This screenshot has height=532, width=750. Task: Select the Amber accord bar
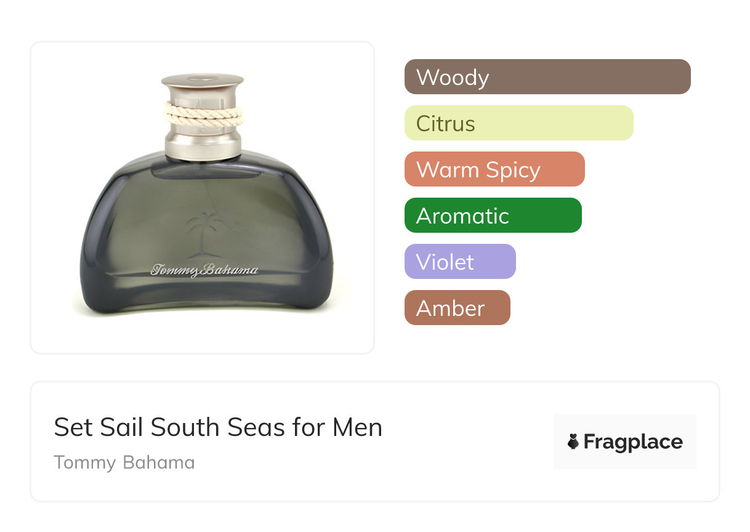click(x=458, y=308)
